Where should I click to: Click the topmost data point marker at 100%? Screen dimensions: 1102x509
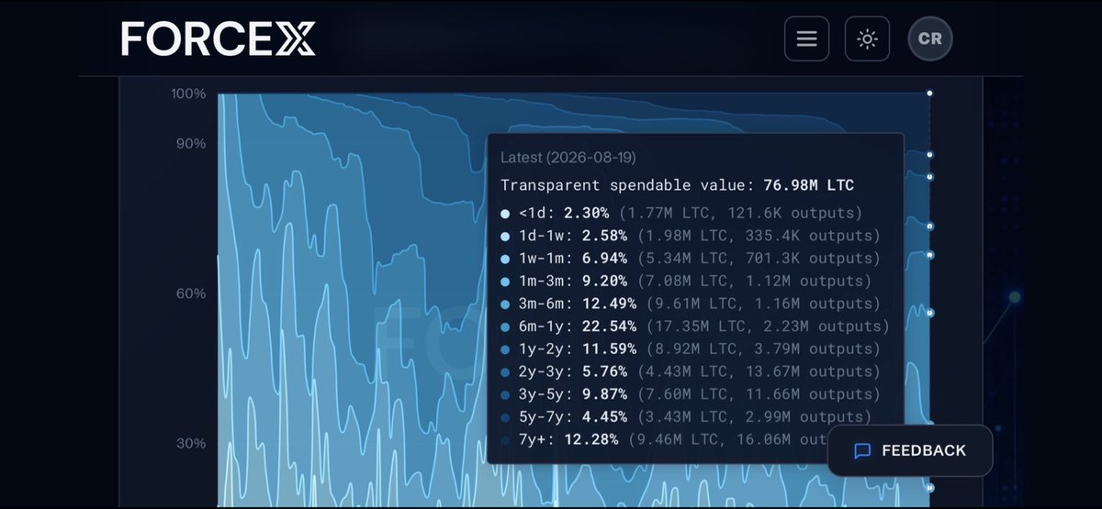point(929,94)
